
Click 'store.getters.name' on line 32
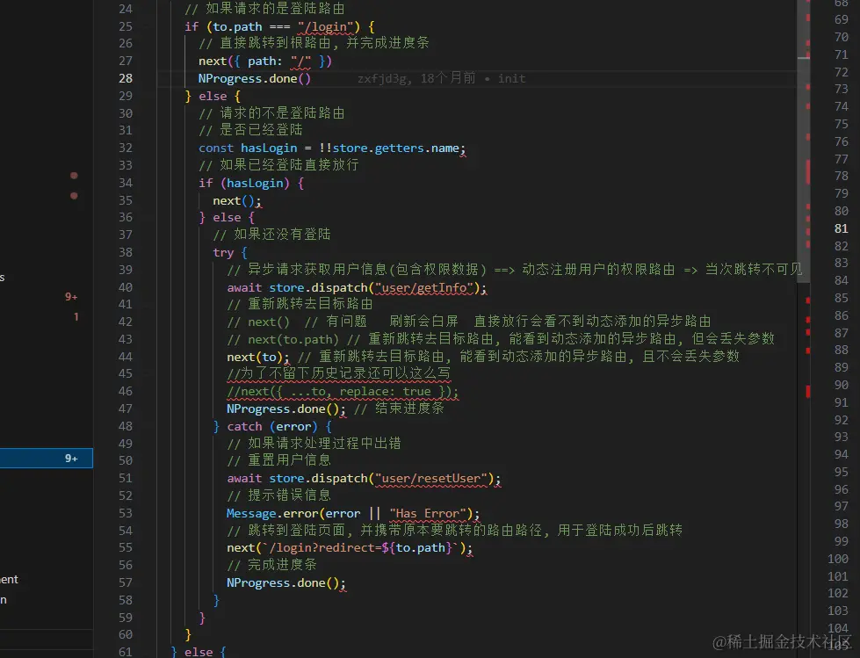point(395,148)
